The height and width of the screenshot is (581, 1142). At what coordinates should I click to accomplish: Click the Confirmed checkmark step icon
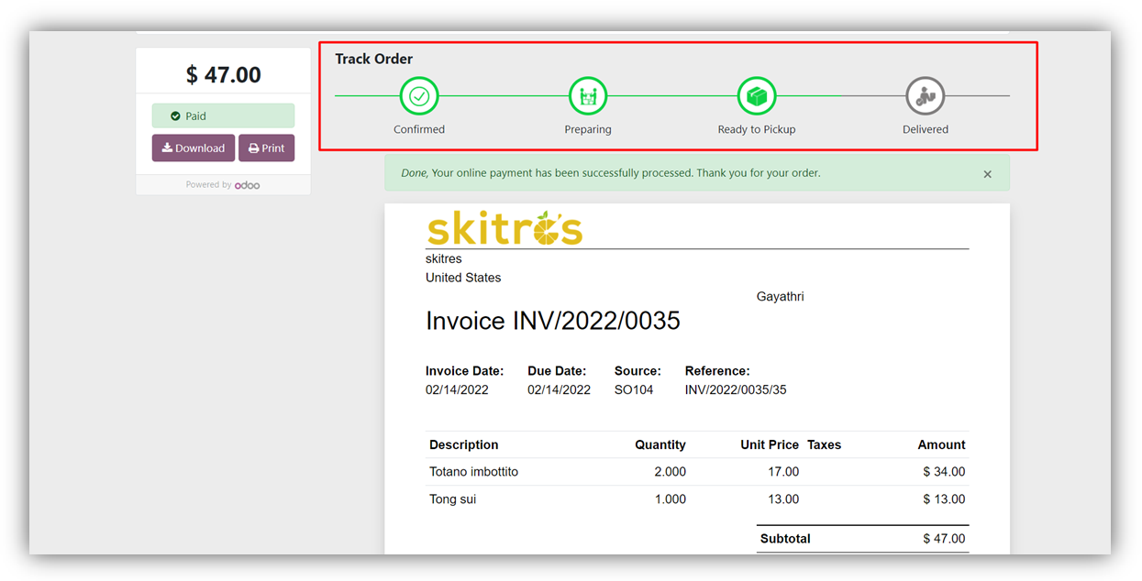(419, 95)
